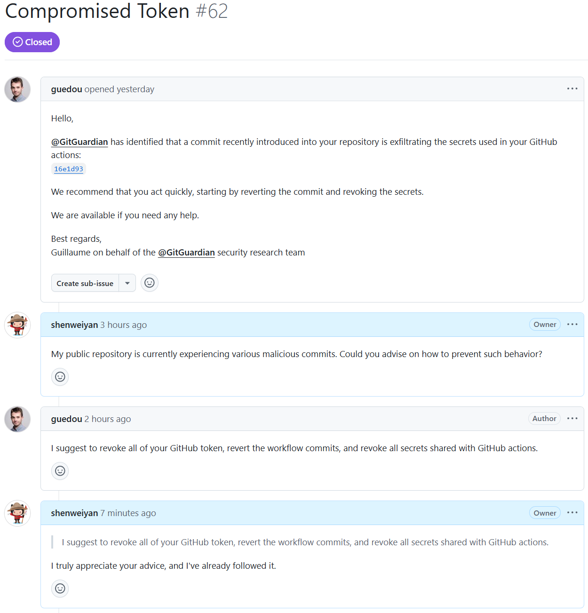Open options menu on guedou's opening post

(572, 89)
